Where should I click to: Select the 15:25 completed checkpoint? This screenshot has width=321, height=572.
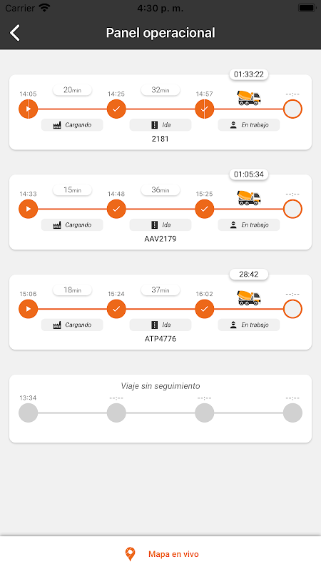click(205, 209)
